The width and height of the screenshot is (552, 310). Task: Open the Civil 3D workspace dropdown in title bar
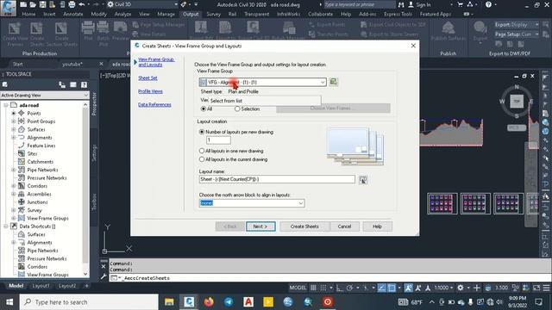[142, 4]
